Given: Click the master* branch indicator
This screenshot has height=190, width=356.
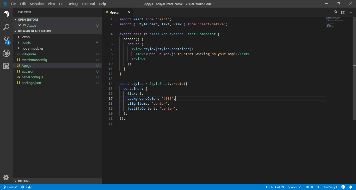Looking at the screenshot, I should 10,187.
